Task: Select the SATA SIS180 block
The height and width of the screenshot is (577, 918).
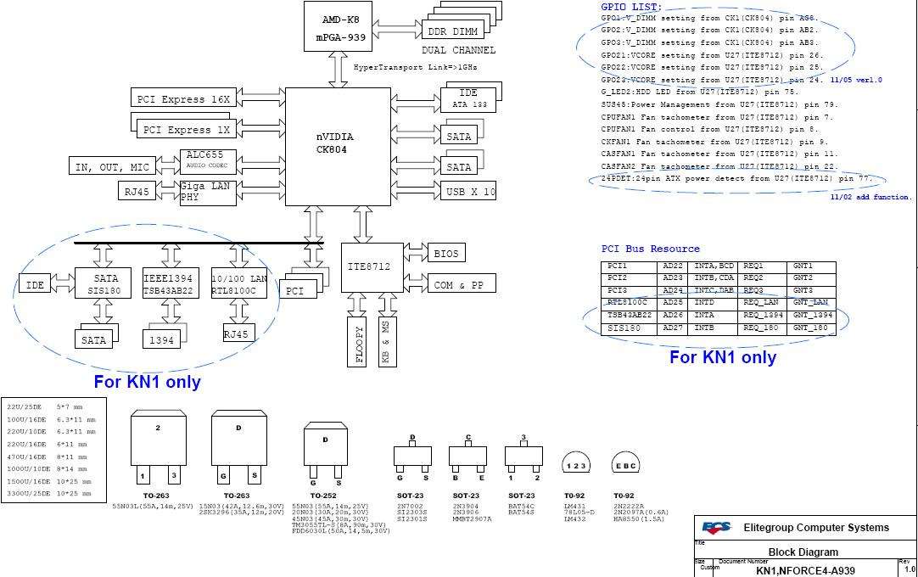Action: point(103,283)
